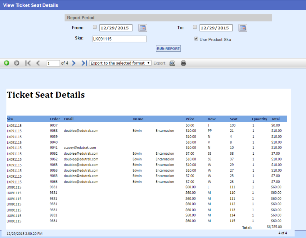Click the Seat column header

234,119
